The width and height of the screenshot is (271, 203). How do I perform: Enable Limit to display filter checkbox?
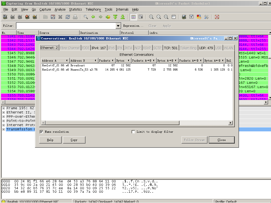[133, 132]
